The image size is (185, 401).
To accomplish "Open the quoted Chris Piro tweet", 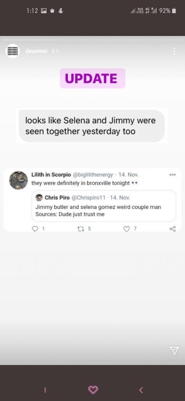I will coord(104,206).
